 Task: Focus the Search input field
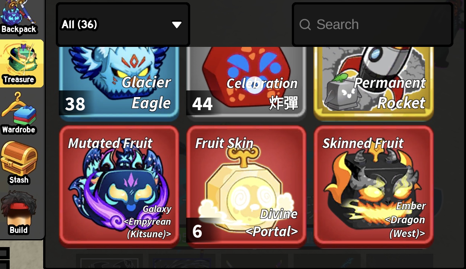(x=372, y=25)
